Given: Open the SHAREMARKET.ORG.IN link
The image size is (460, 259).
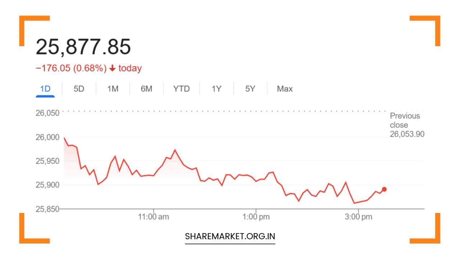Looking at the screenshot, I should pyautogui.click(x=230, y=236).
